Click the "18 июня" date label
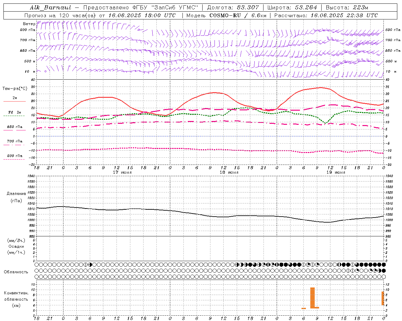The width and height of the screenshot is (402, 321). 229,172
